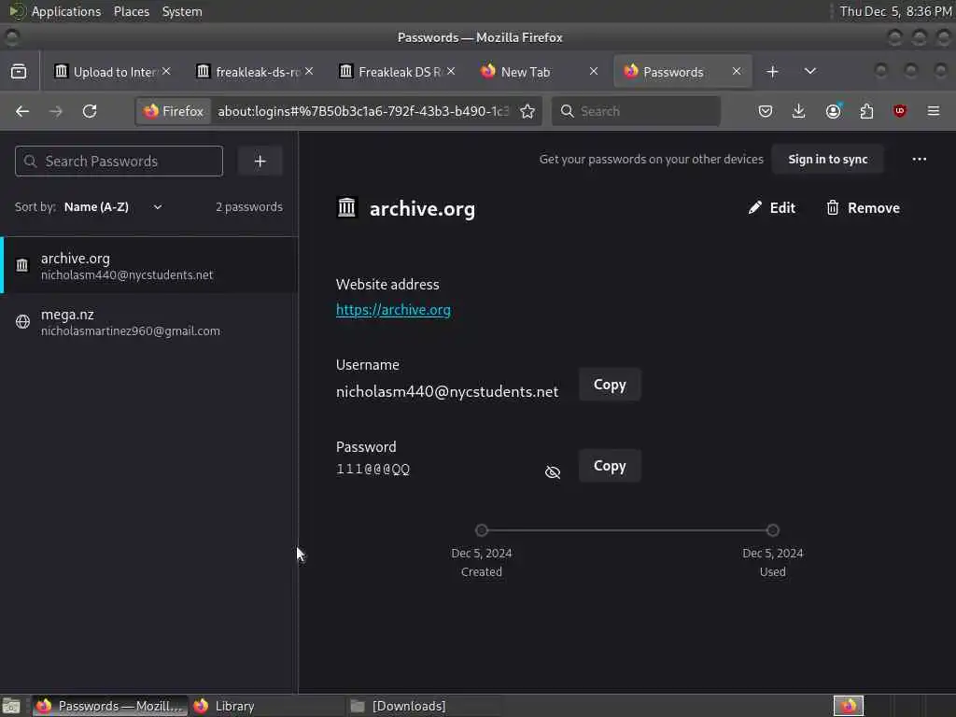Open the Firefox hamburger application menu

(x=933, y=111)
